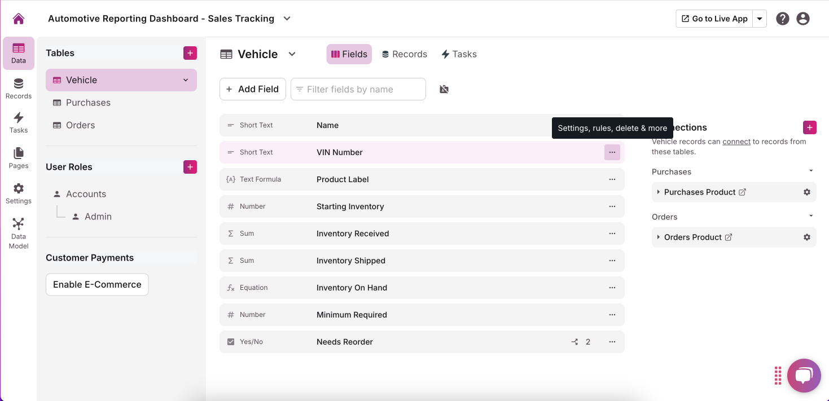This screenshot has width=829, height=401.
Task: Switch to the Tasks tab
Action: (x=459, y=54)
